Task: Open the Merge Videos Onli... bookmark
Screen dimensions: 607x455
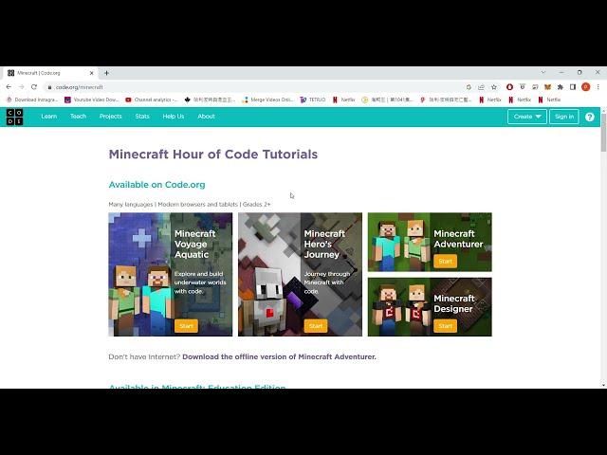Action: tap(267, 100)
